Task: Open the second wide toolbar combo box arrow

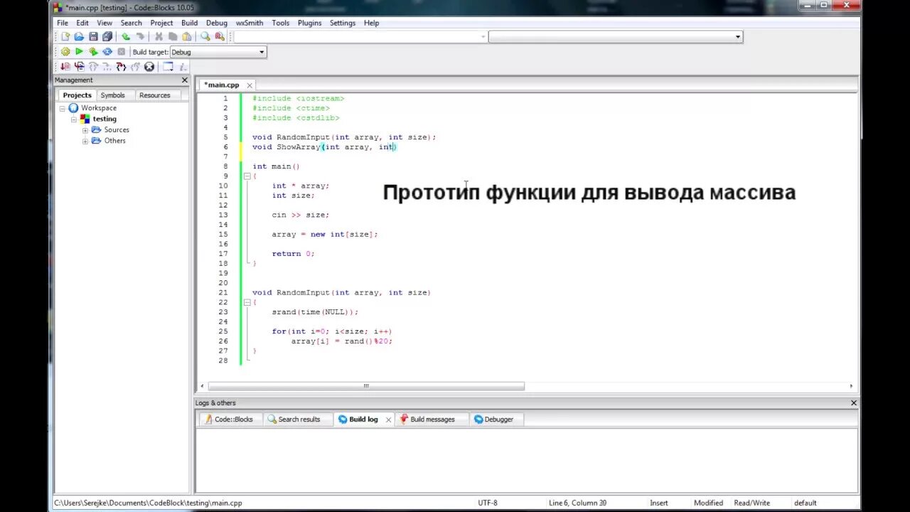Action: [738, 36]
